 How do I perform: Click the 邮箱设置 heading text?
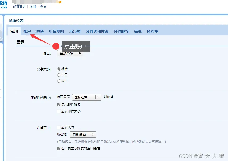pos(16,21)
